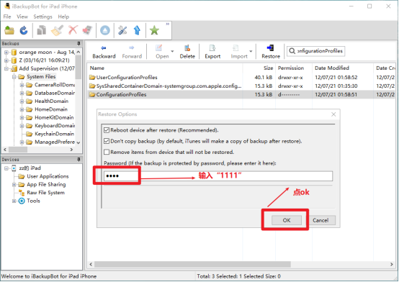This screenshot has height=282, width=399.
Task: Click the Backups tree scroll-down arrow
Action: (x=79, y=142)
